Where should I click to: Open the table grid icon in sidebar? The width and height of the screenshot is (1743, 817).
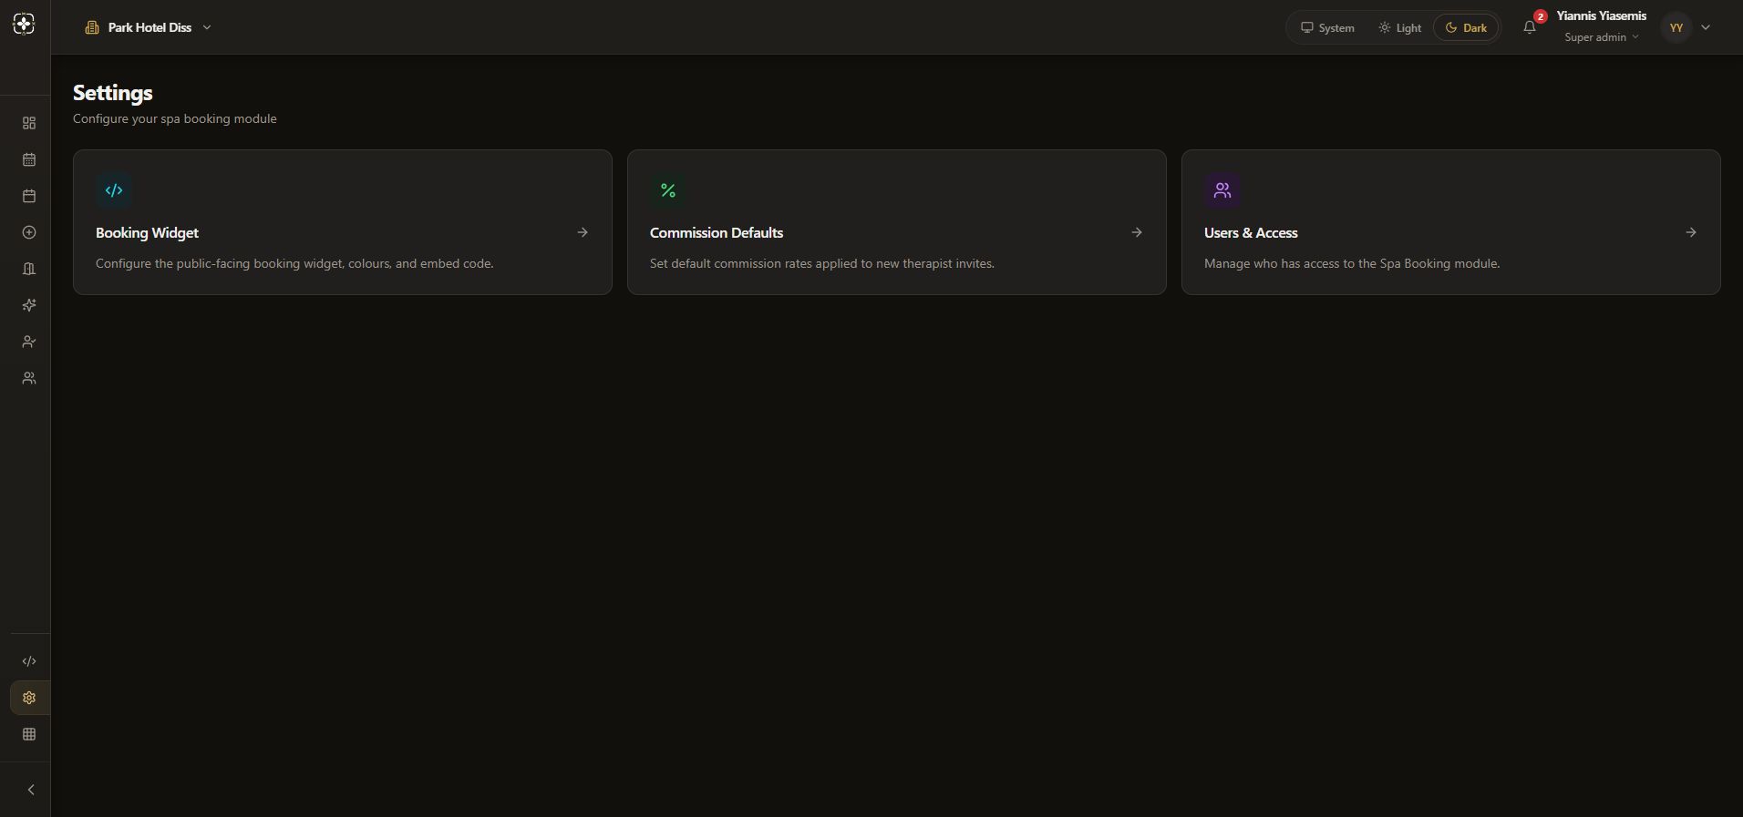coord(29,734)
